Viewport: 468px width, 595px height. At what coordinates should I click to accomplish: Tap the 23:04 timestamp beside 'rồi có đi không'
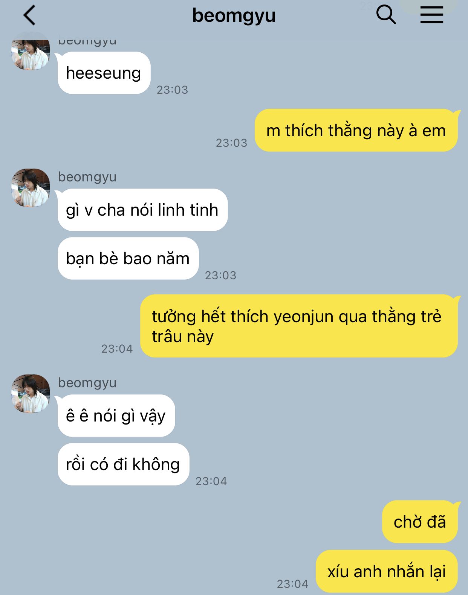tap(211, 481)
